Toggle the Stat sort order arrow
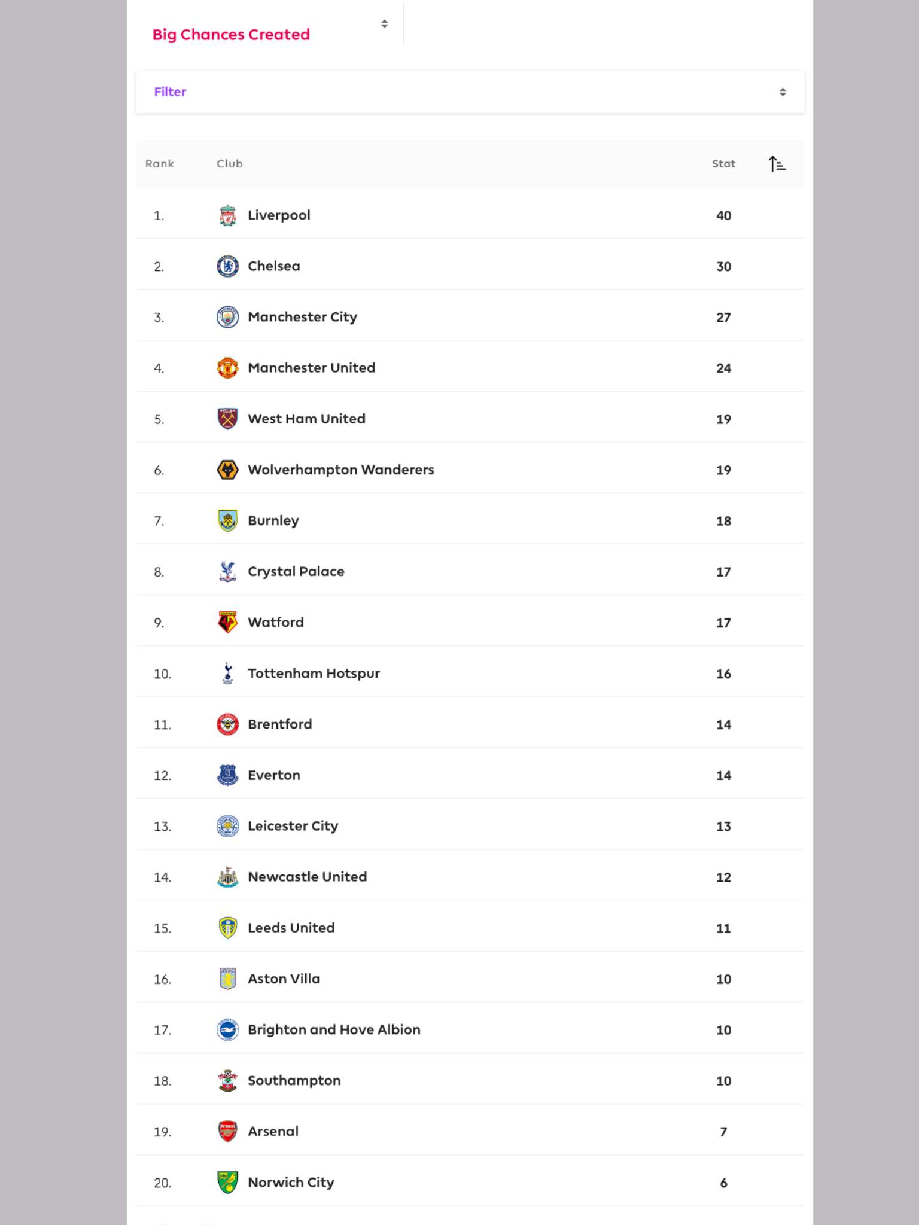Viewport: 919px width, 1225px height. [x=777, y=164]
